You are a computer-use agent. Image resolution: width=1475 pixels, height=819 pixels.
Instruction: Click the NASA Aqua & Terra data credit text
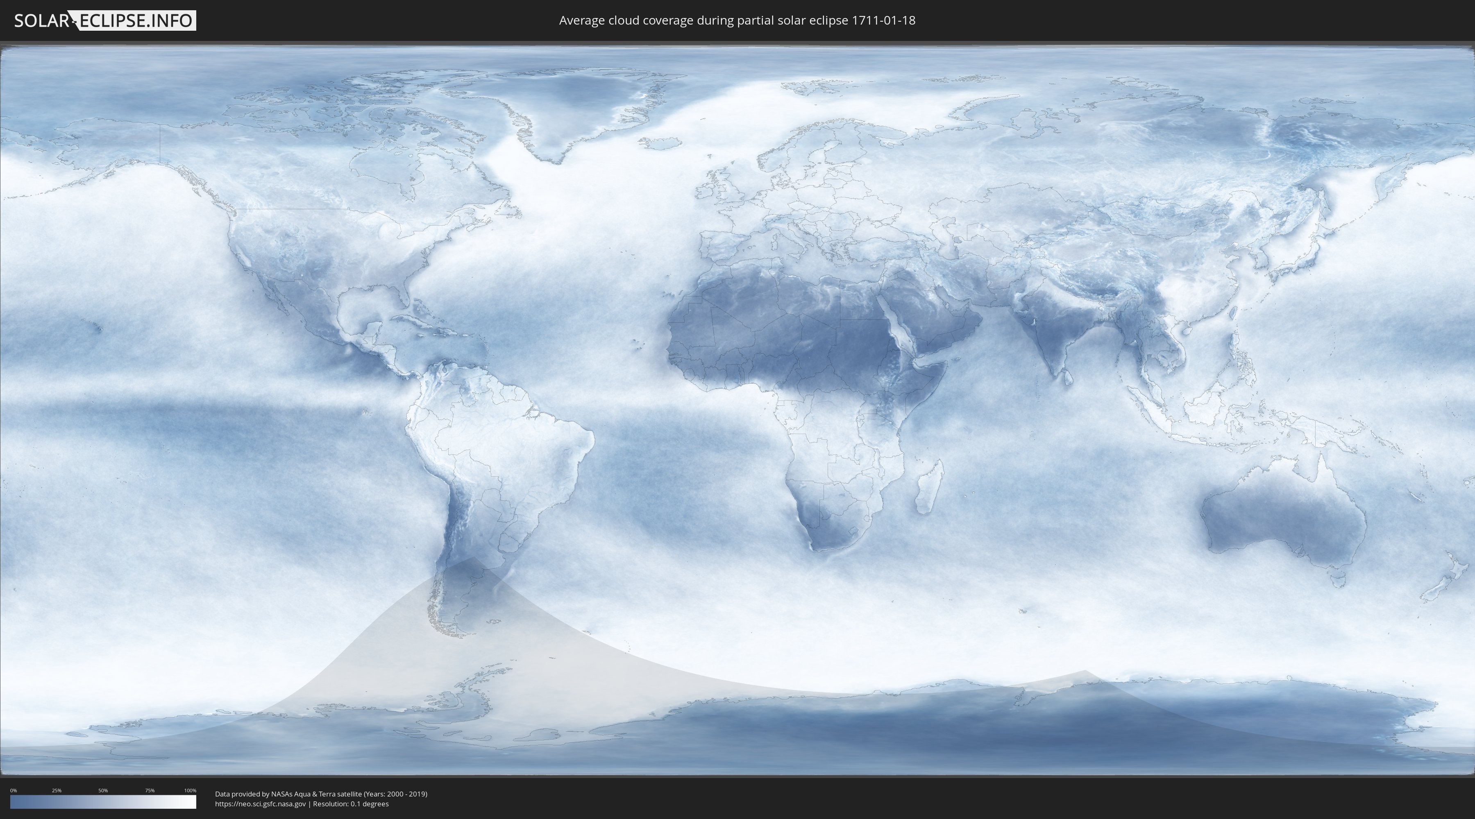(321, 794)
